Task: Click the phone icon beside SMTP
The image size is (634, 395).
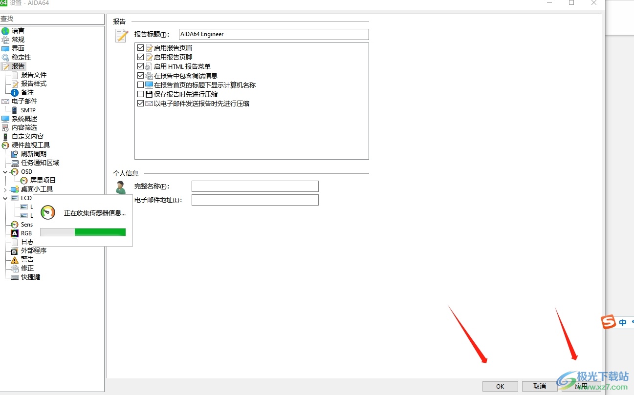Action: click(15, 110)
